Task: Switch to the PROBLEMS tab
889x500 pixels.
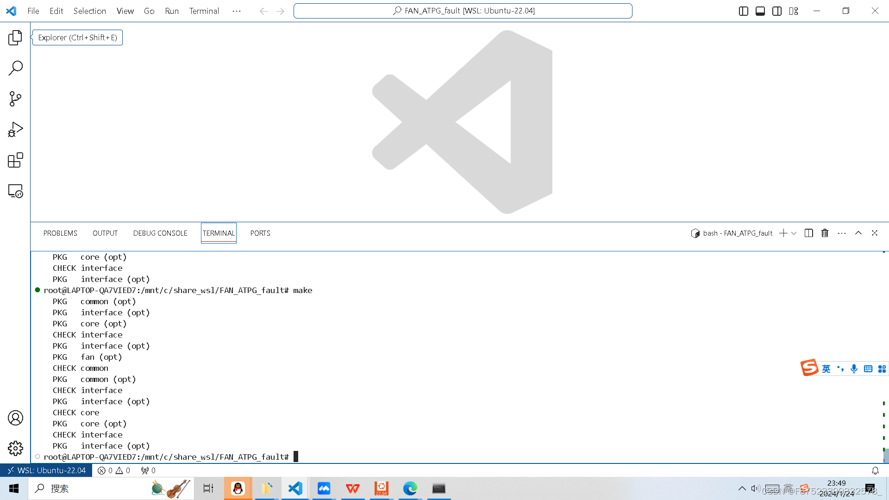Action: [x=60, y=233]
